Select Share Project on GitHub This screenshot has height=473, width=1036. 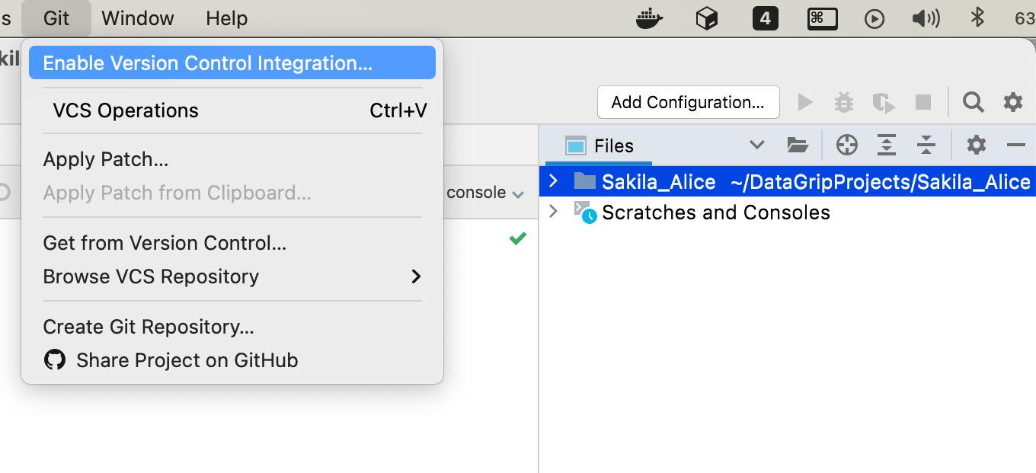point(187,360)
